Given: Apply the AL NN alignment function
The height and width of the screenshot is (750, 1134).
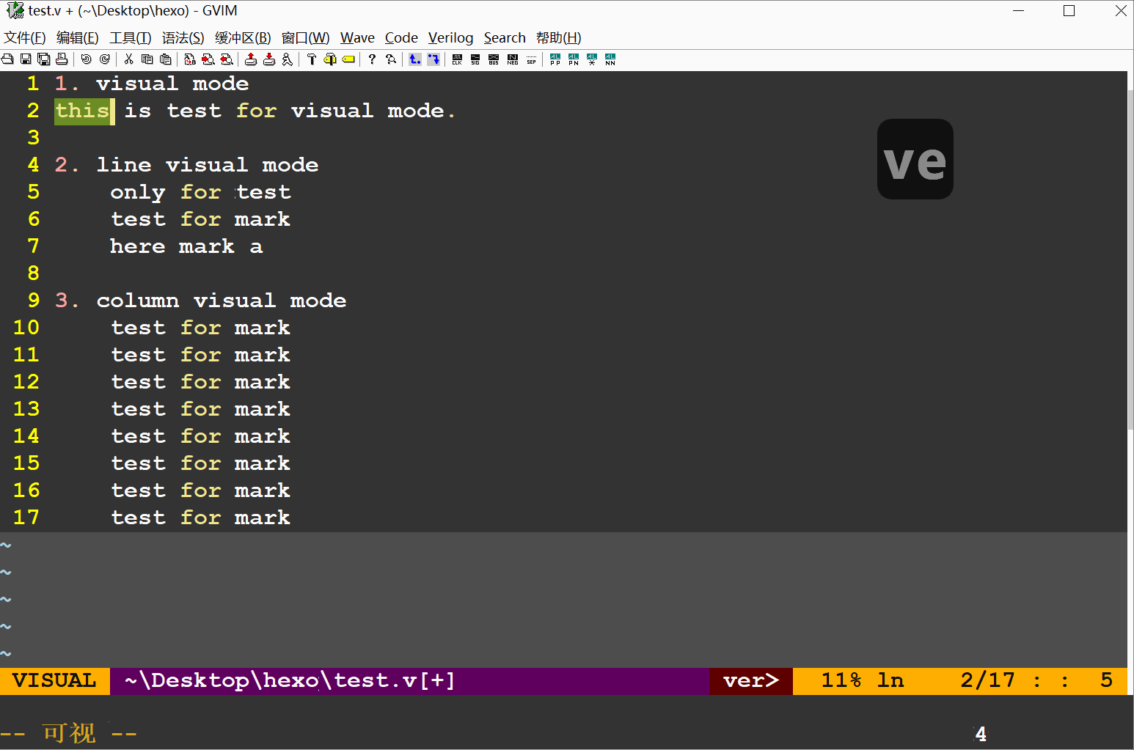Looking at the screenshot, I should pos(610,59).
